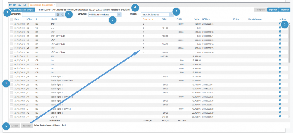Click action icon for row j44
This screenshot has width=293, height=133.
[280, 116]
